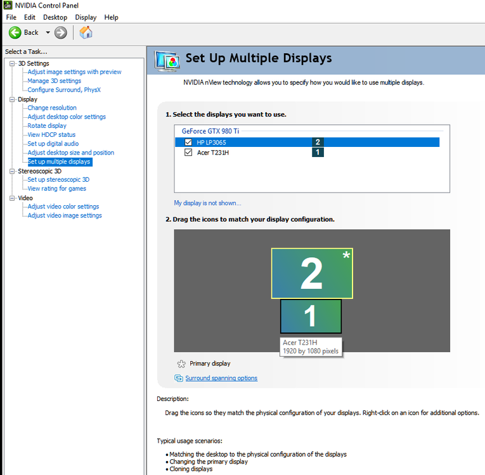
Task: Open Adjust video image settings
Action: (x=65, y=215)
